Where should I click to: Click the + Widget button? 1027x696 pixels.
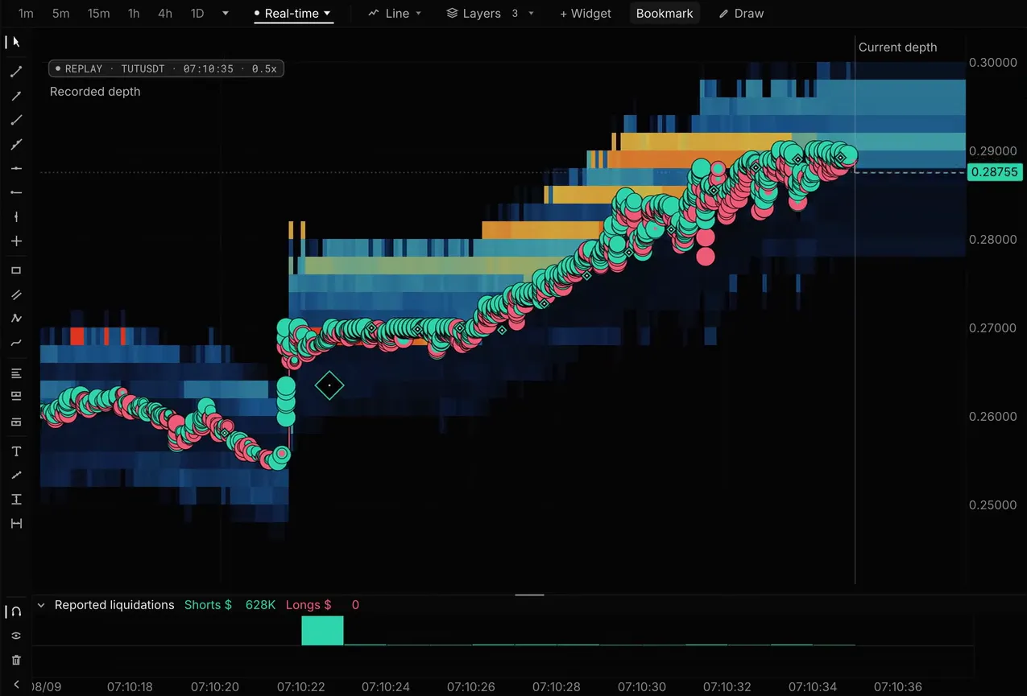[x=586, y=14]
